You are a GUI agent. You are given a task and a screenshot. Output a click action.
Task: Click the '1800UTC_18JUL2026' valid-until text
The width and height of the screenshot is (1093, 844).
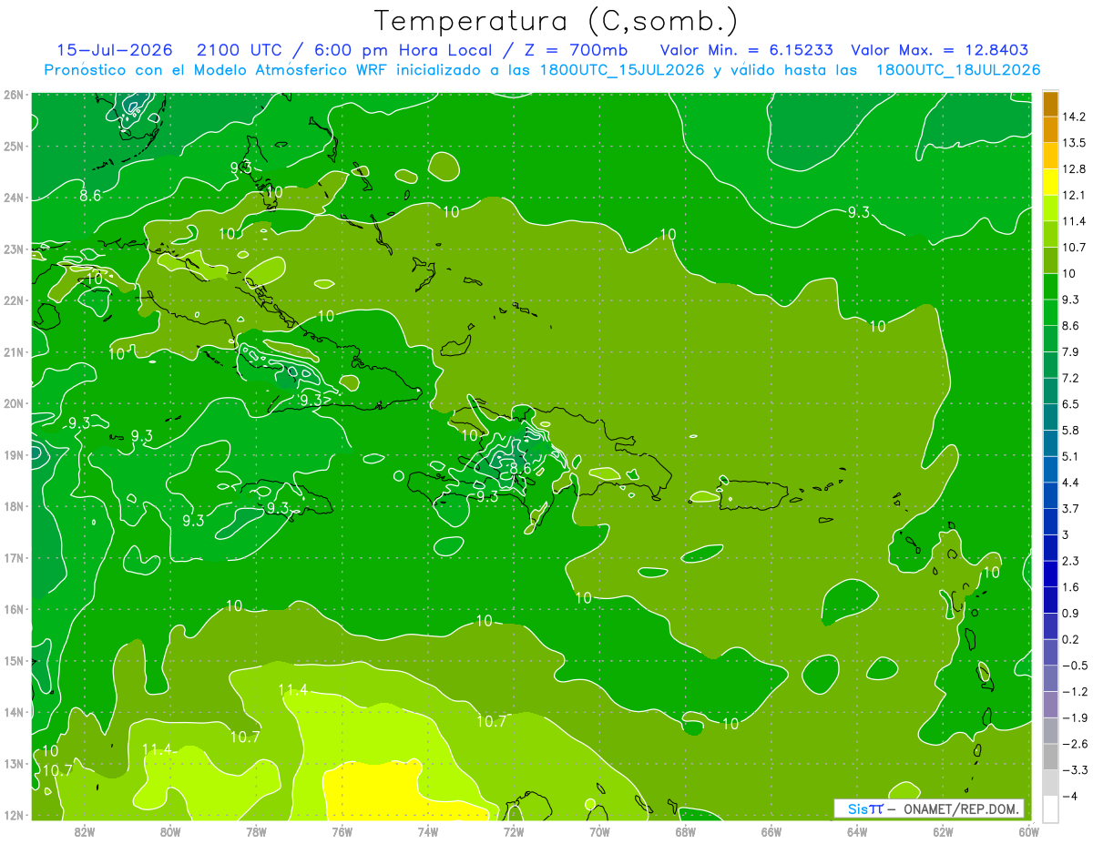957,70
